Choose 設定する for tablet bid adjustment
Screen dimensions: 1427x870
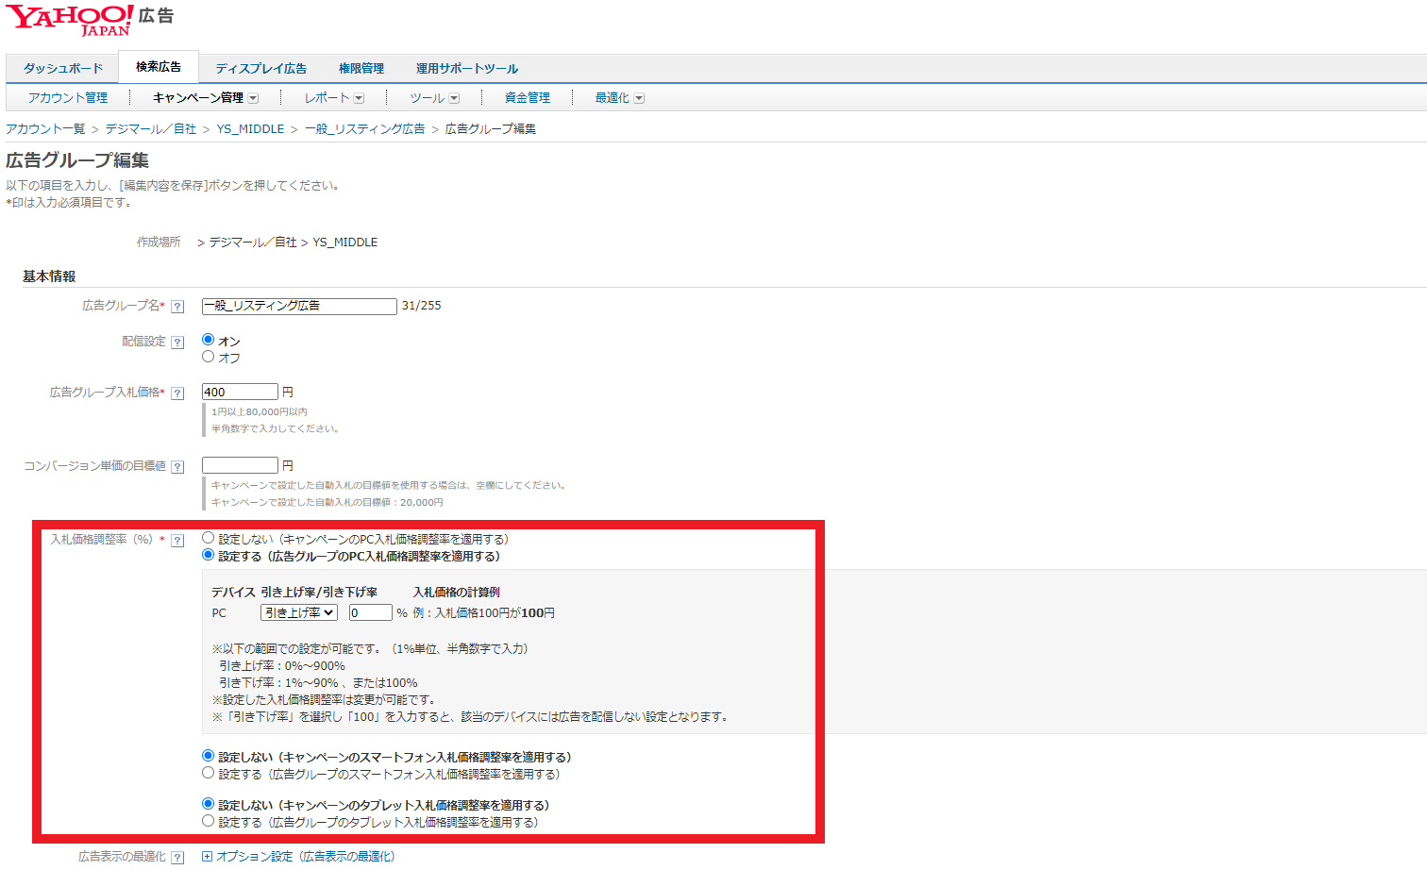point(209,821)
